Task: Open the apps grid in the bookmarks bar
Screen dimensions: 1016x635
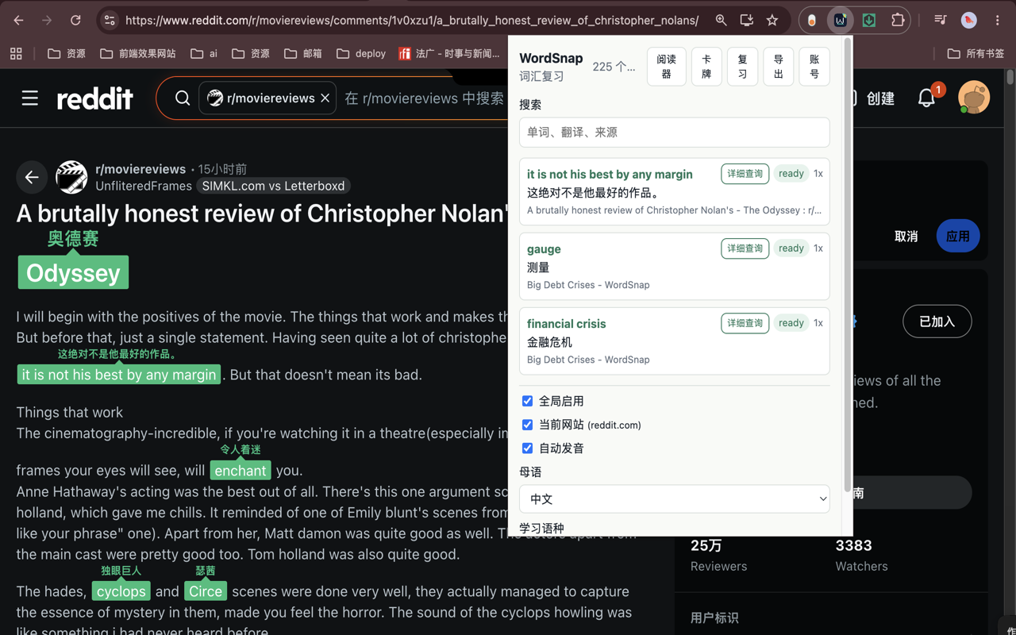Action: pos(16,54)
